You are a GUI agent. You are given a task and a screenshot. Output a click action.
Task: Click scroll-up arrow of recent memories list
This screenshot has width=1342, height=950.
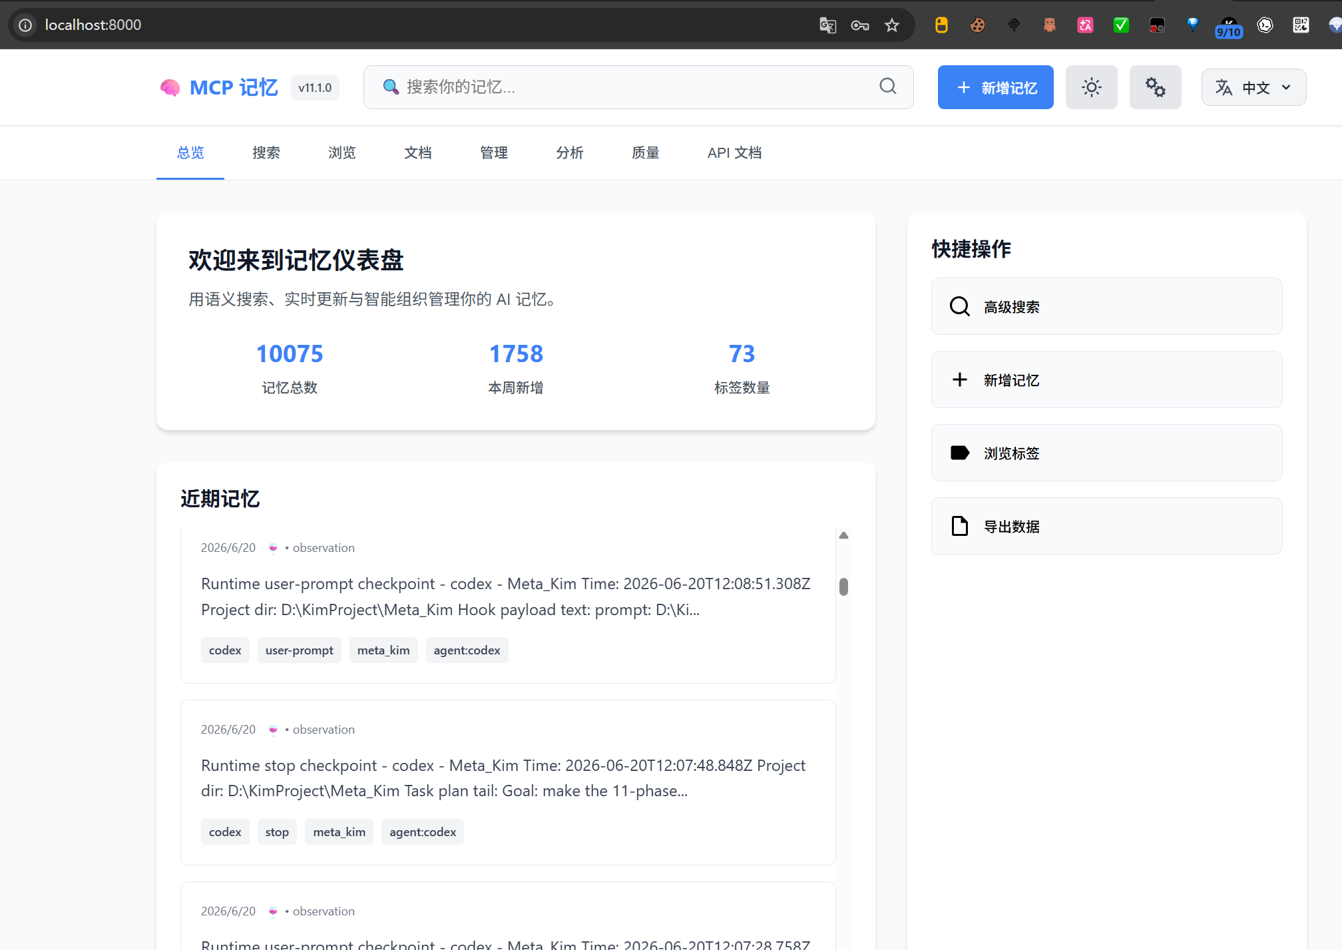pos(843,535)
